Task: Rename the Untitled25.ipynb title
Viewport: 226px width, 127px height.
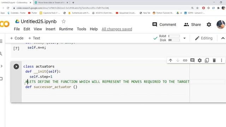Action: pyautogui.click(x=38, y=22)
